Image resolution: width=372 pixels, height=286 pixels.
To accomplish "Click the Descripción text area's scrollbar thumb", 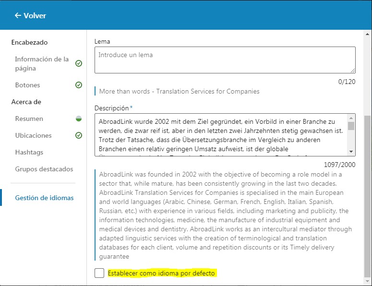I will point(351,126).
